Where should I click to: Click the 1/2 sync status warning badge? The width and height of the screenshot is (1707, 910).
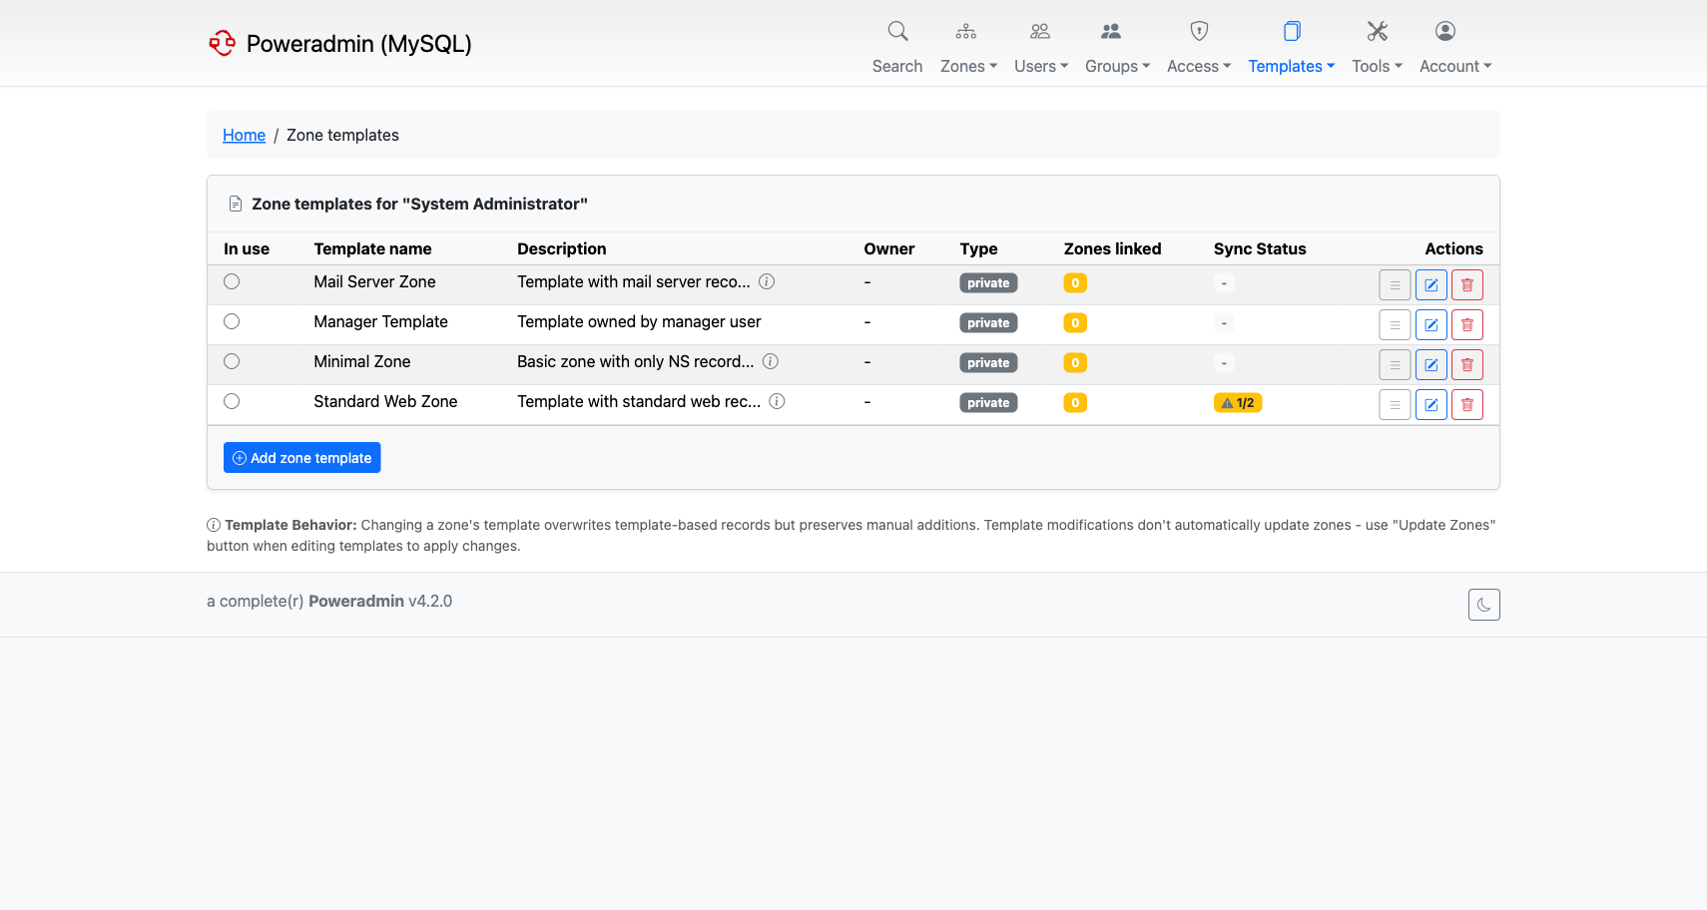1237,403
